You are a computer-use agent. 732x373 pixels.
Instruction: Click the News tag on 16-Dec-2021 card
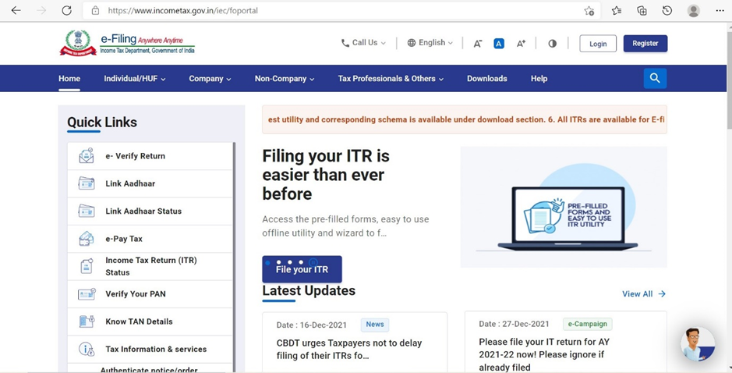pyautogui.click(x=375, y=325)
